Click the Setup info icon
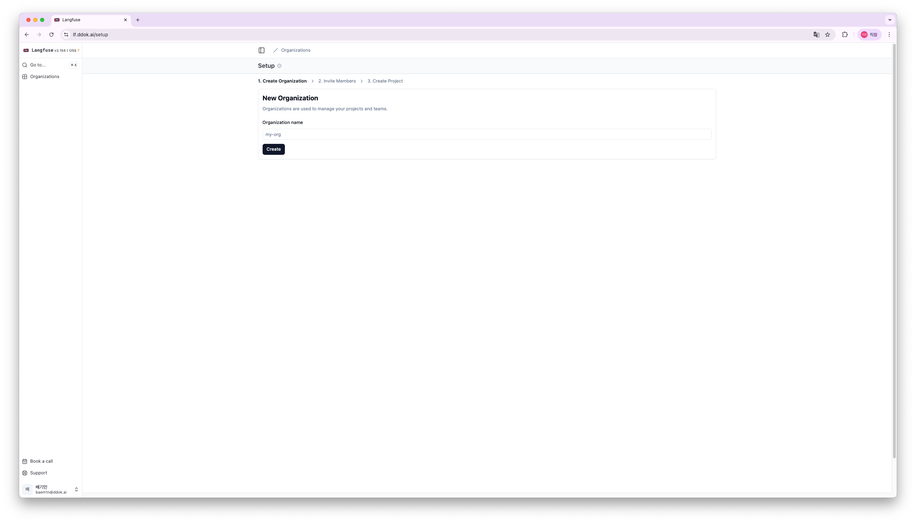The width and height of the screenshot is (916, 523). (x=279, y=66)
